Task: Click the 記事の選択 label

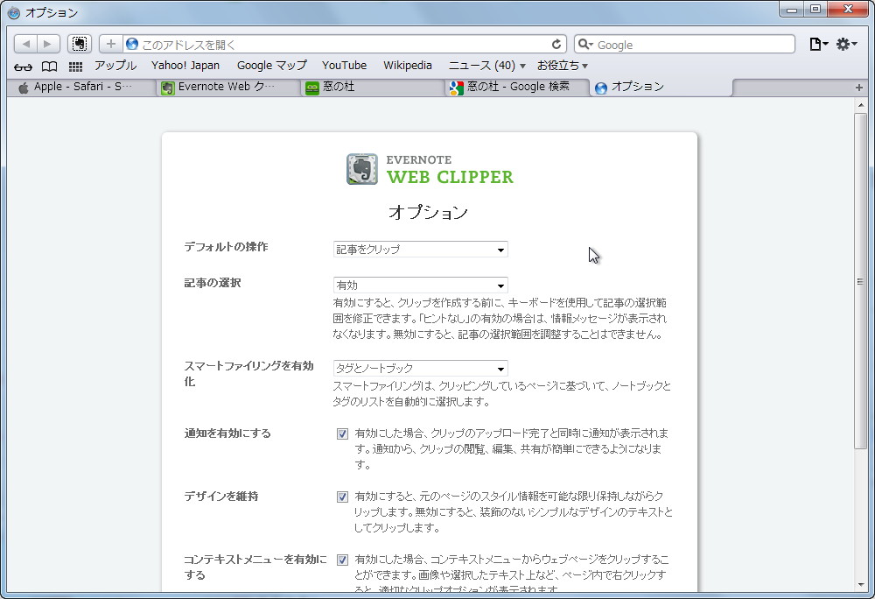Action: (213, 283)
